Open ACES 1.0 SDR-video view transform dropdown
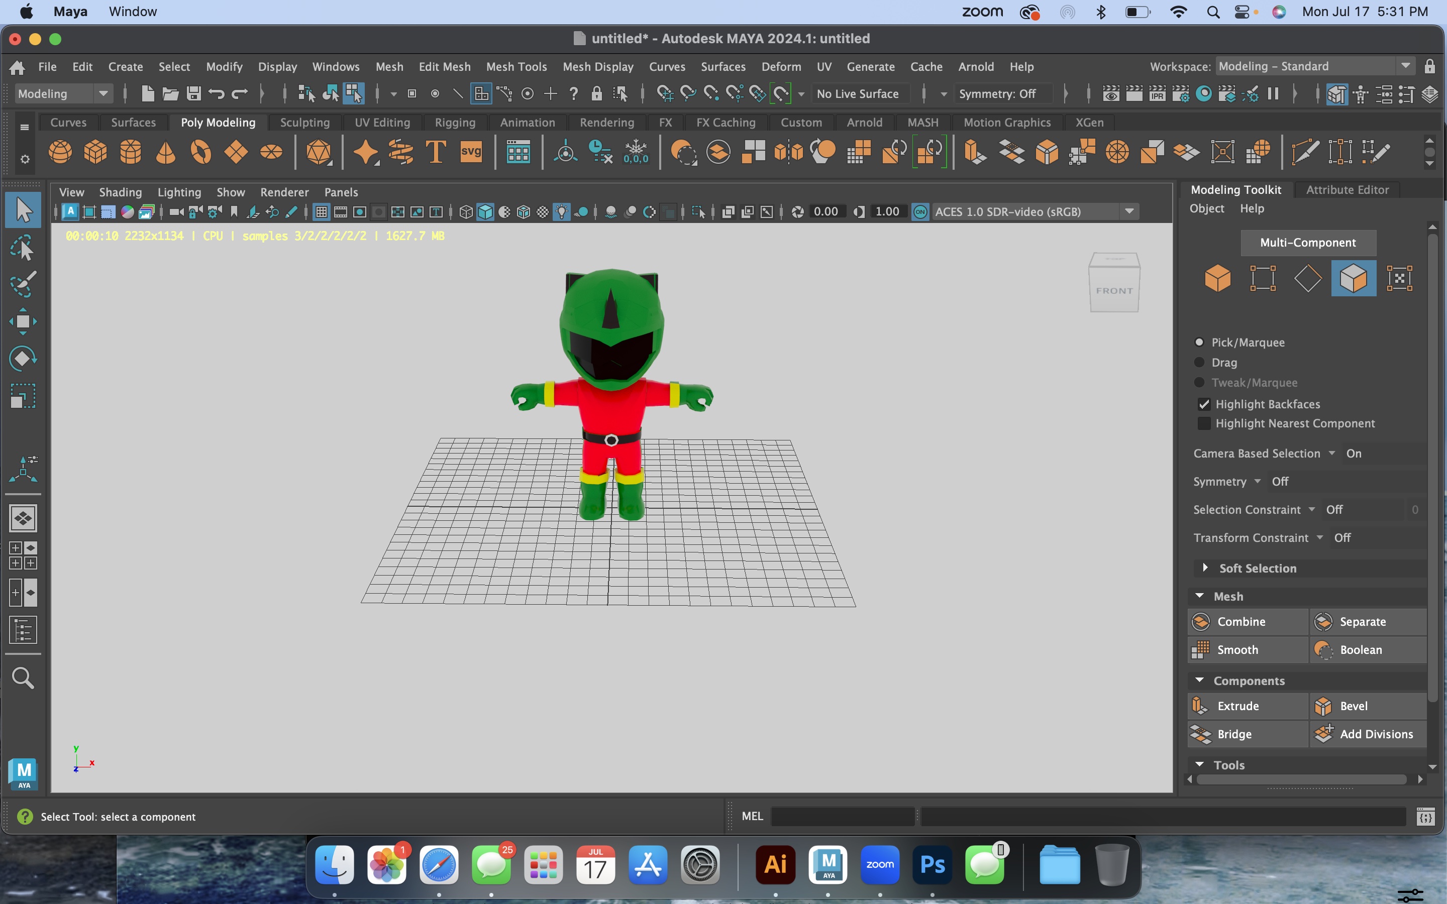Image resolution: width=1447 pixels, height=904 pixels. click(x=1035, y=211)
